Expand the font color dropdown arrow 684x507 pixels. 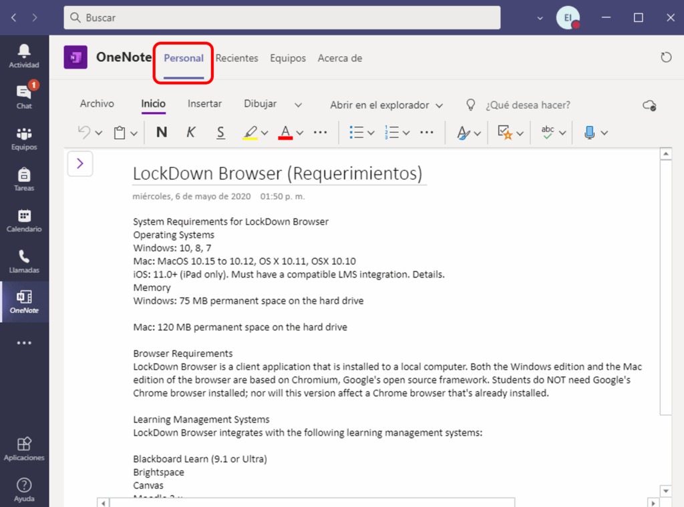[300, 133]
